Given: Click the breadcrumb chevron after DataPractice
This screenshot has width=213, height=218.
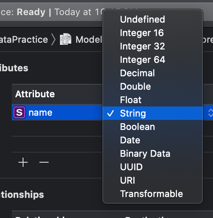Looking at the screenshot, I should click(53, 39).
